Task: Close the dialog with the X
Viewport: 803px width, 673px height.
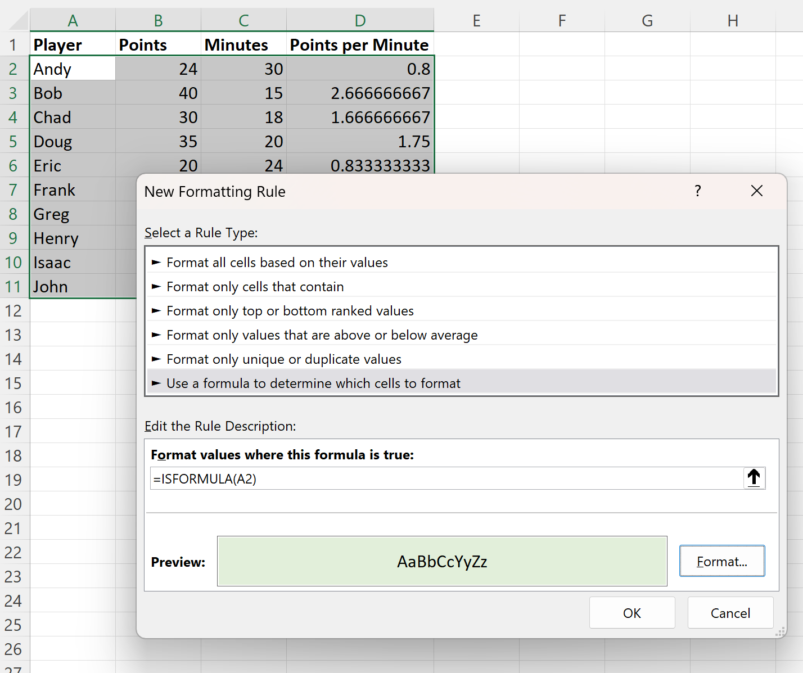Action: click(757, 191)
